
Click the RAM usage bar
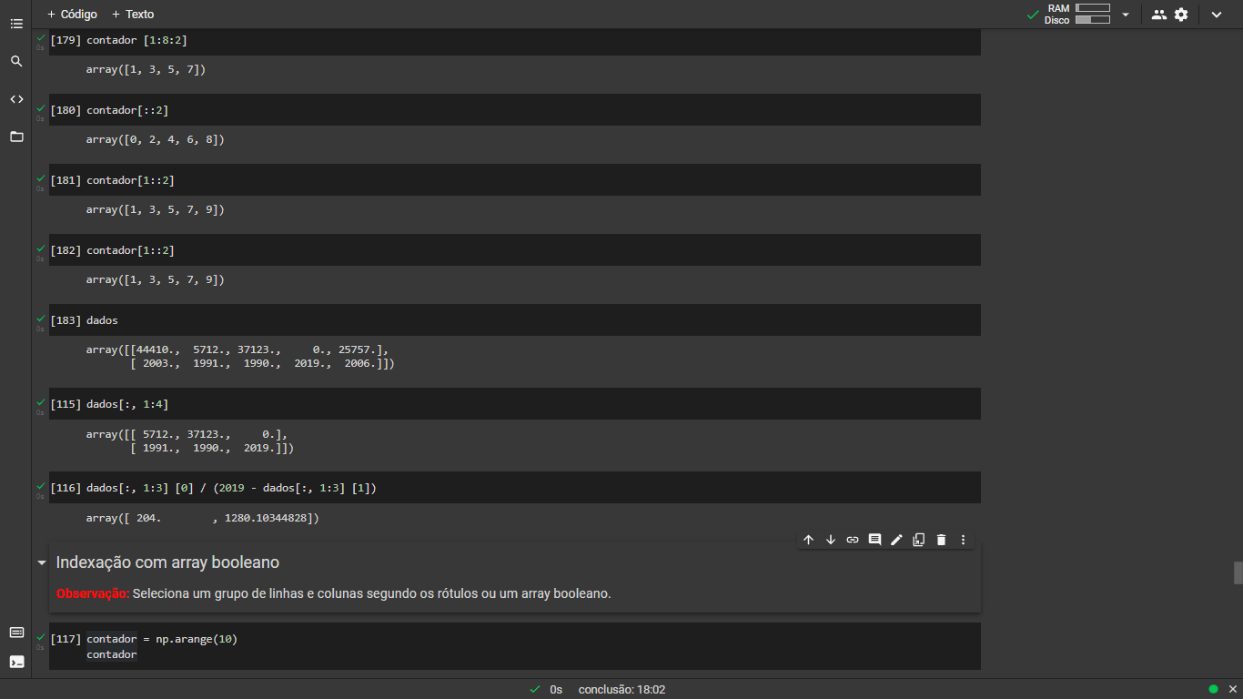1092,8
